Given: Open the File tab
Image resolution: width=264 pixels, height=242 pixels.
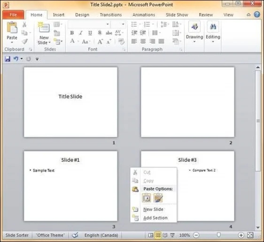Looking at the screenshot, I should (13, 15).
